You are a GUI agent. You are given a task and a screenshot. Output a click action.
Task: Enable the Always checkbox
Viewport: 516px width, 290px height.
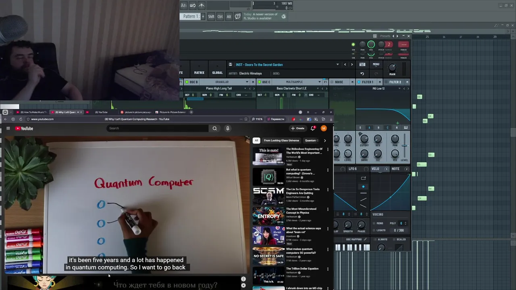click(375, 239)
